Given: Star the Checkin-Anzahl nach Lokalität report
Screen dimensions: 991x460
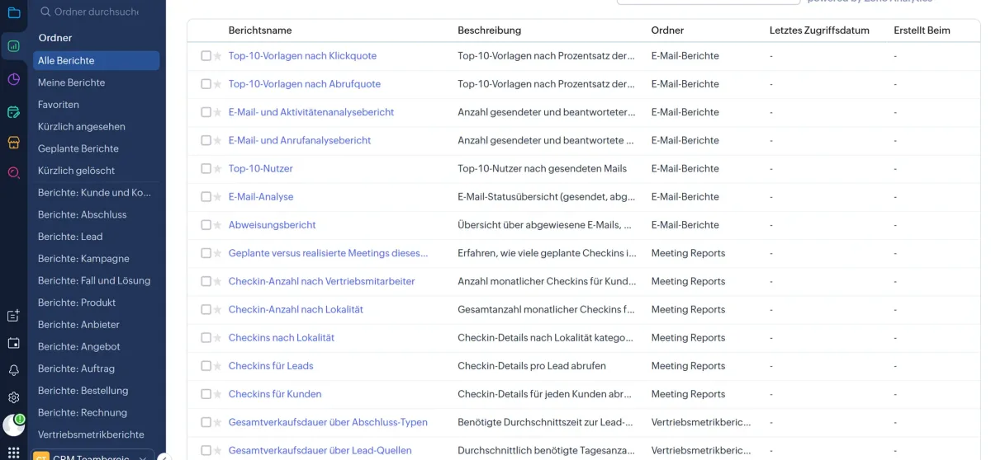Looking at the screenshot, I should (218, 309).
